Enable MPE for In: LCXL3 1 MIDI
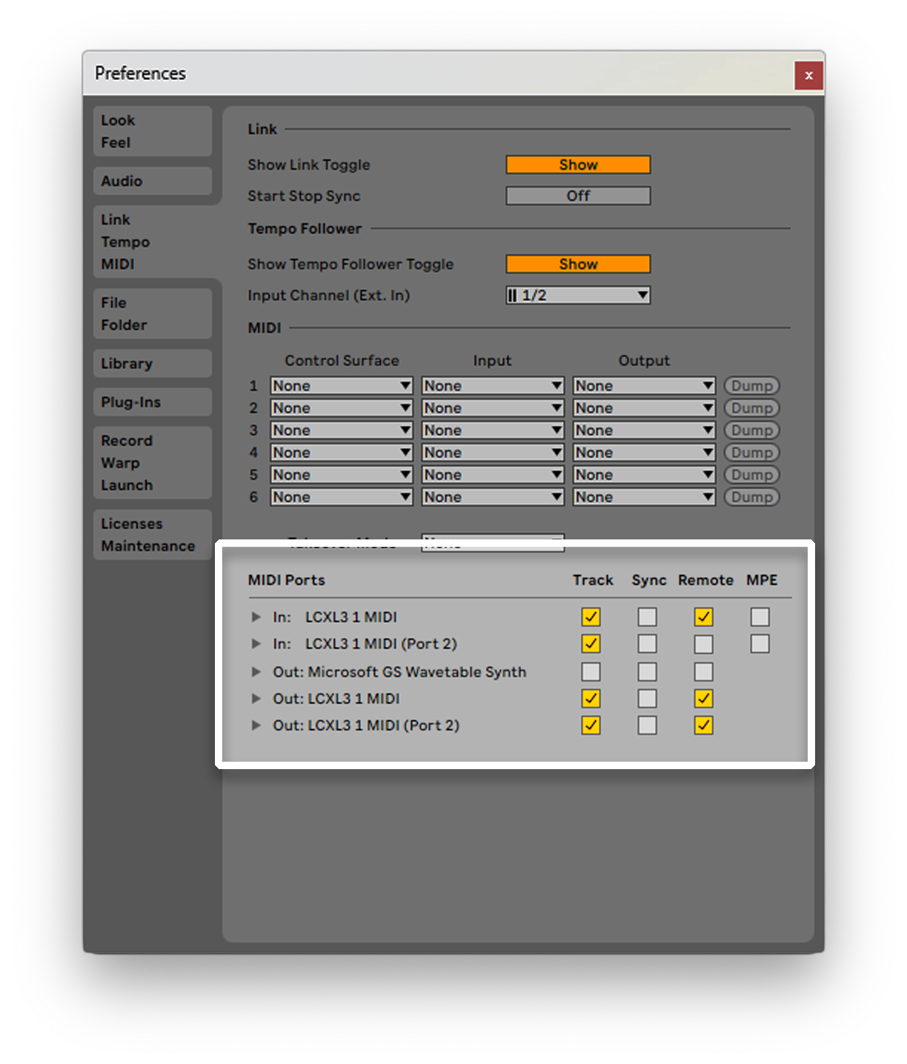The image size is (907, 1064). [760, 616]
